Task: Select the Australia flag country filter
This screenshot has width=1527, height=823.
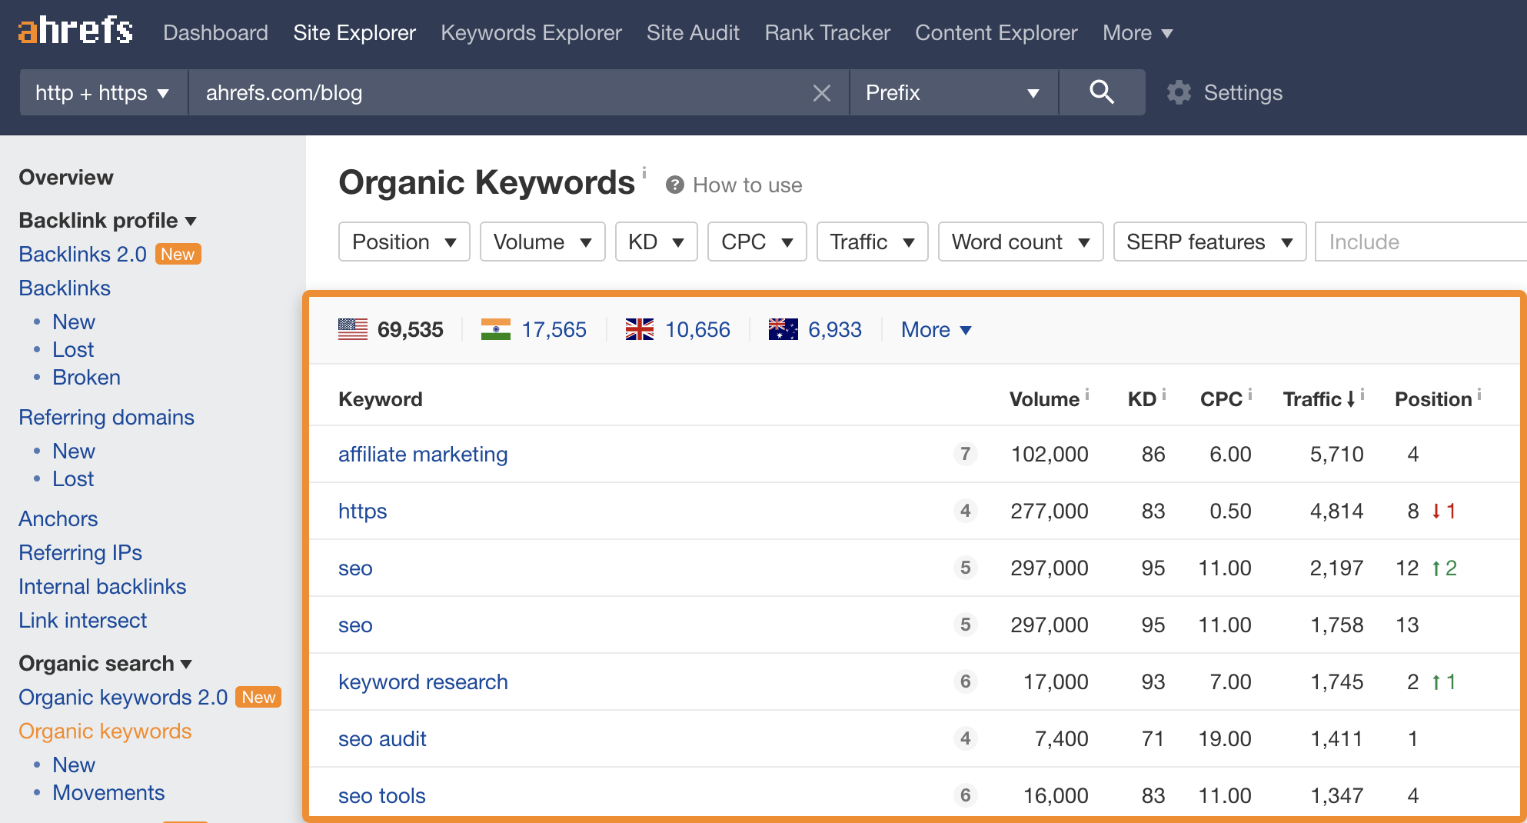Action: pos(783,329)
